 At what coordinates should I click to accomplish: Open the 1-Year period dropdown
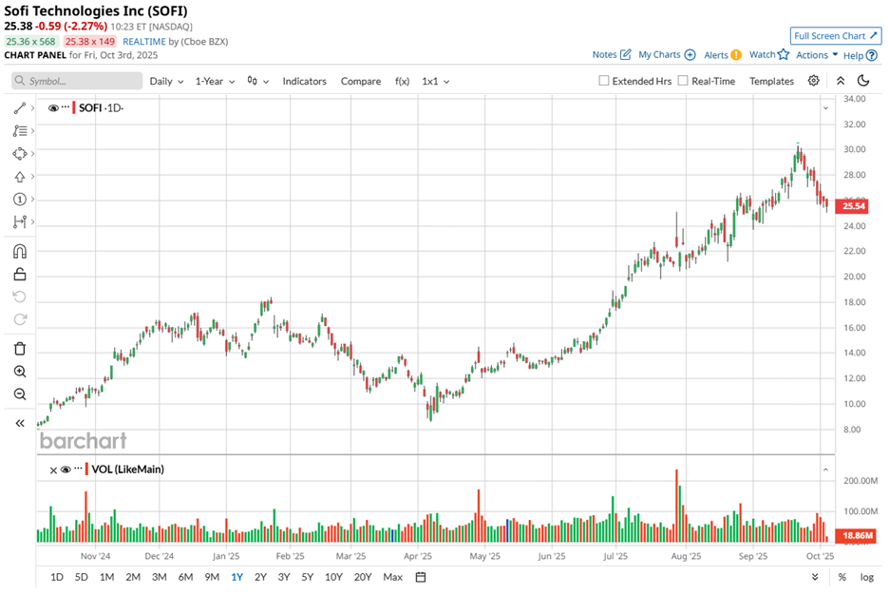coord(215,81)
